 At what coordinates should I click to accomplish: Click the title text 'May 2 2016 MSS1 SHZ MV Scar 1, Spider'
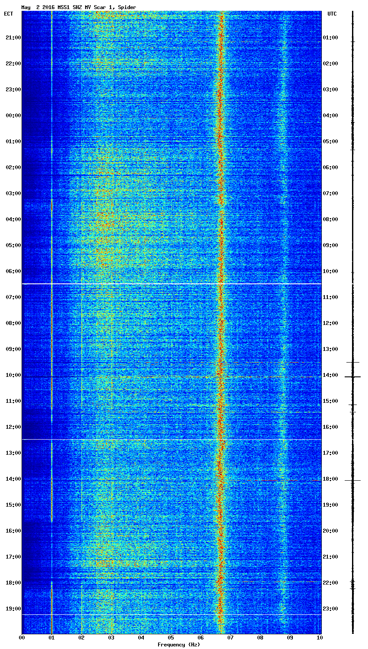pos(79,7)
